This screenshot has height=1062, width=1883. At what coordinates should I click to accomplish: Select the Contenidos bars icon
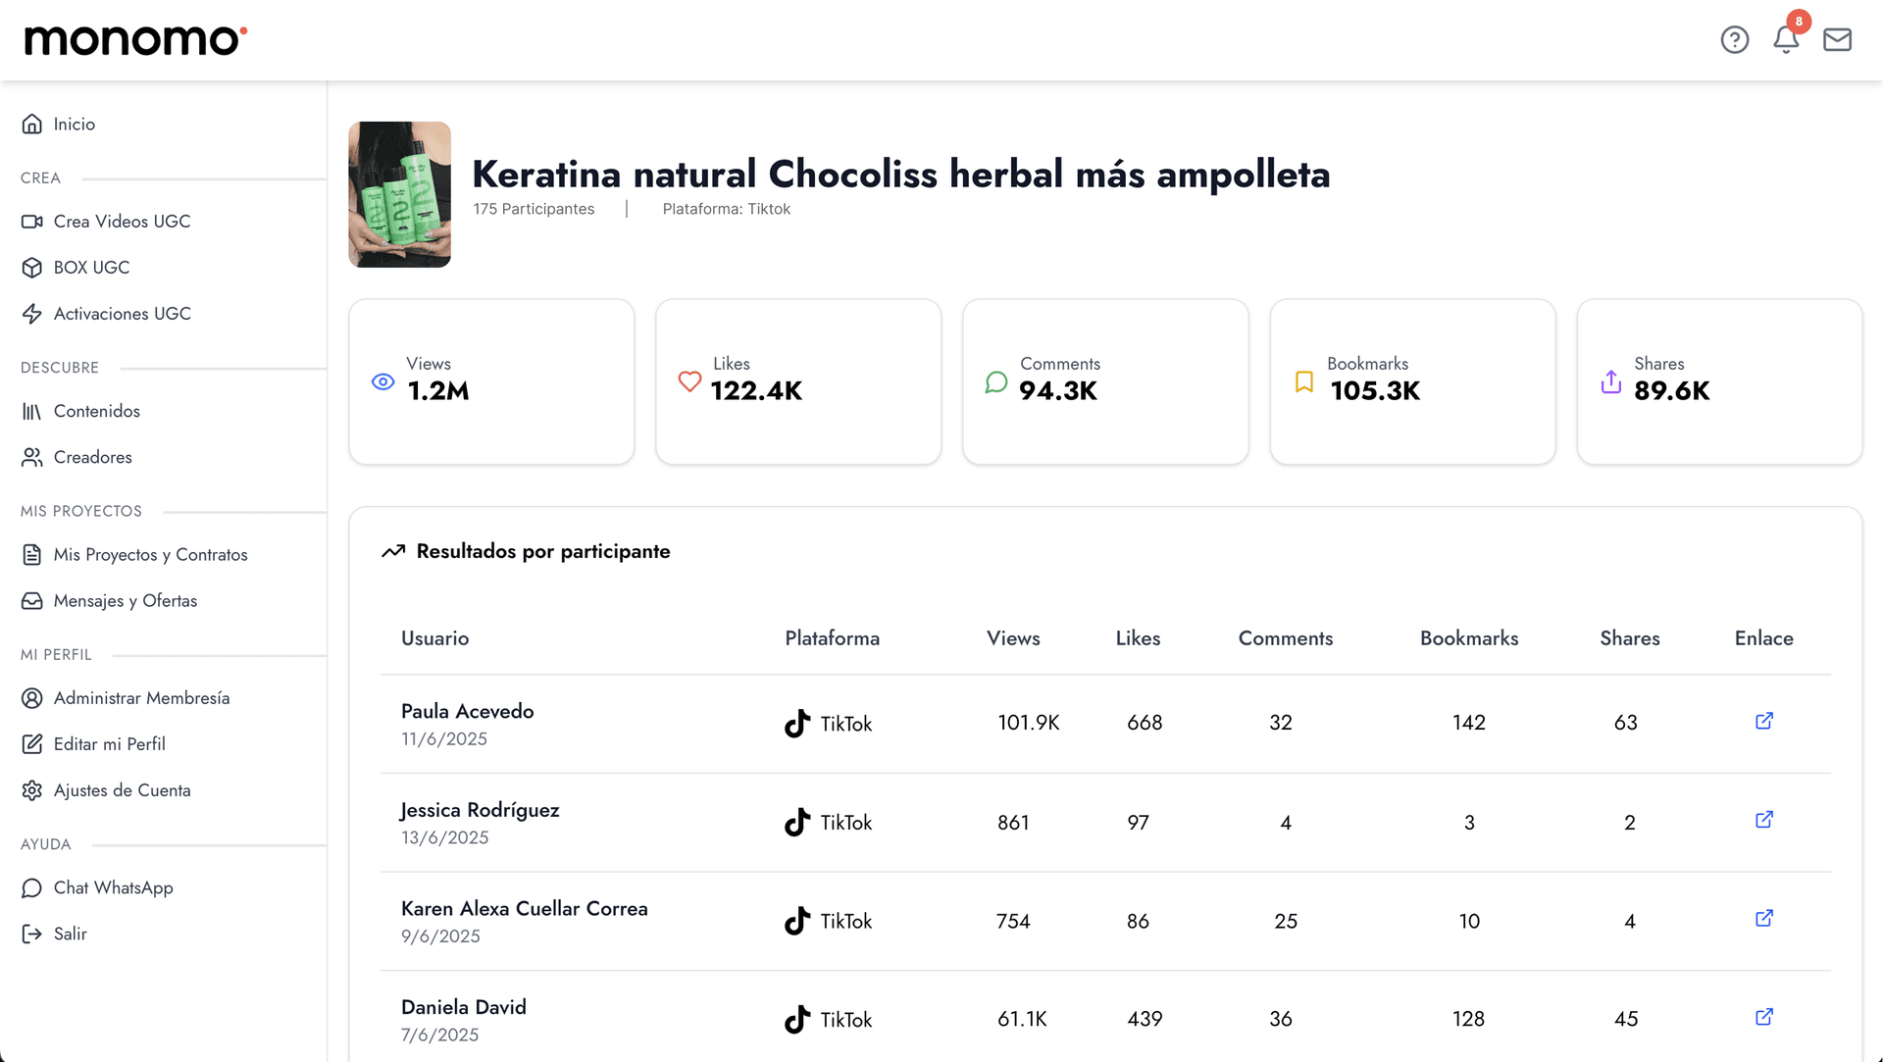tap(32, 410)
